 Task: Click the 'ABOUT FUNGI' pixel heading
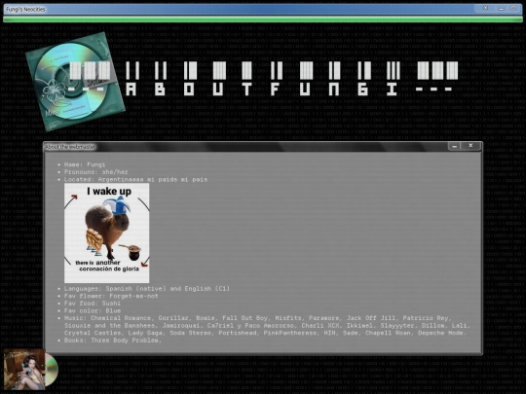pos(260,90)
